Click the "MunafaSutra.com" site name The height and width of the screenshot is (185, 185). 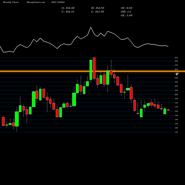[36, 2]
